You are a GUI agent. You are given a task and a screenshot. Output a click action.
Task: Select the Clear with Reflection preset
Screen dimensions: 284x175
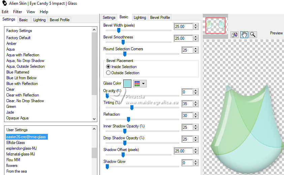[x=23, y=95]
